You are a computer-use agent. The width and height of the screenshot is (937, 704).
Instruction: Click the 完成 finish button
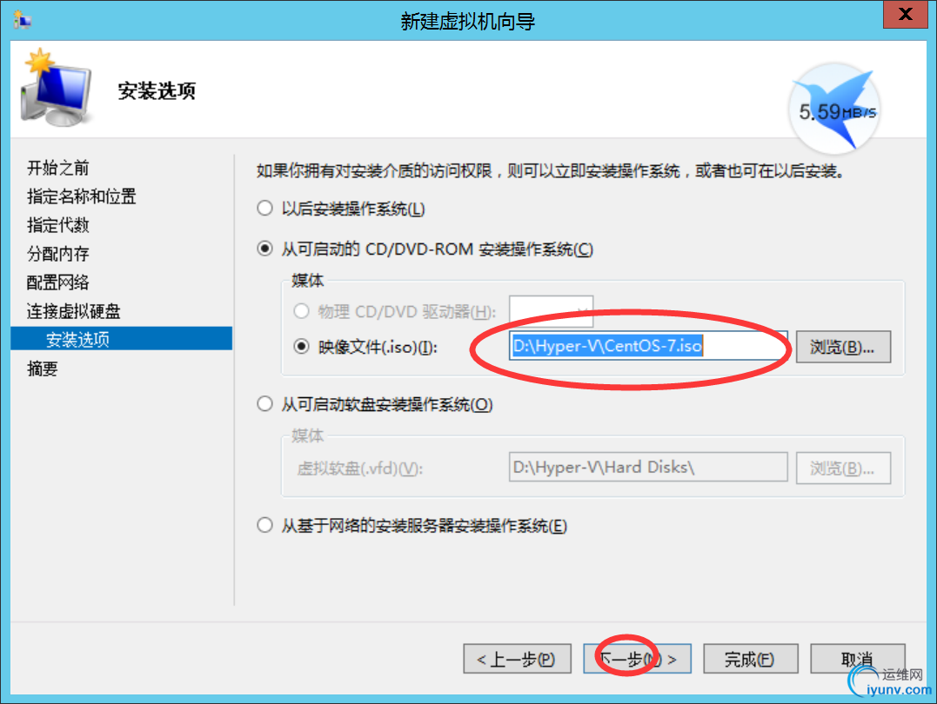[751, 659]
